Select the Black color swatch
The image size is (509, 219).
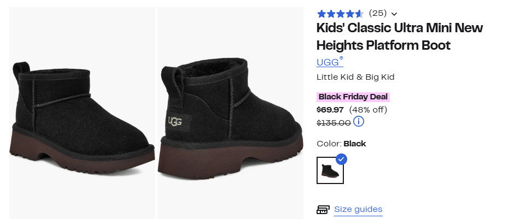[x=330, y=170]
